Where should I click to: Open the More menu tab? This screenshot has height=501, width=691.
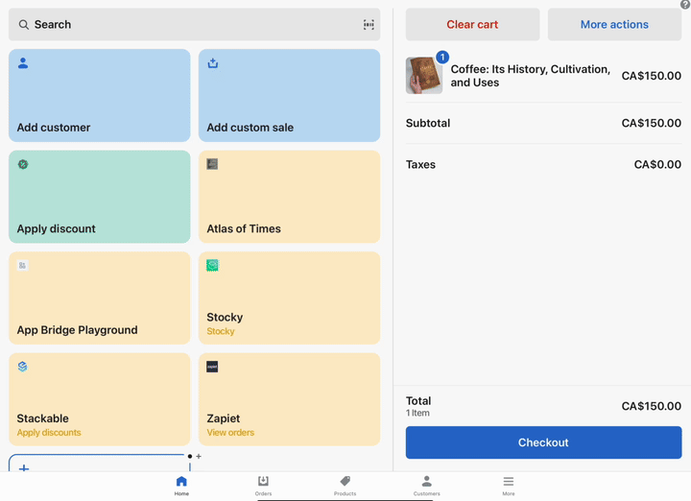(509, 486)
